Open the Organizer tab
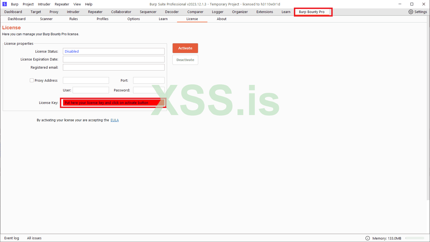 tap(240, 12)
